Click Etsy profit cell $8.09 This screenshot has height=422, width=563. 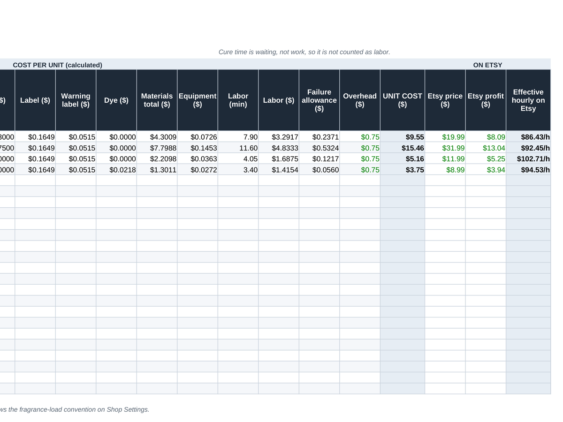pyautogui.click(x=486, y=137)
